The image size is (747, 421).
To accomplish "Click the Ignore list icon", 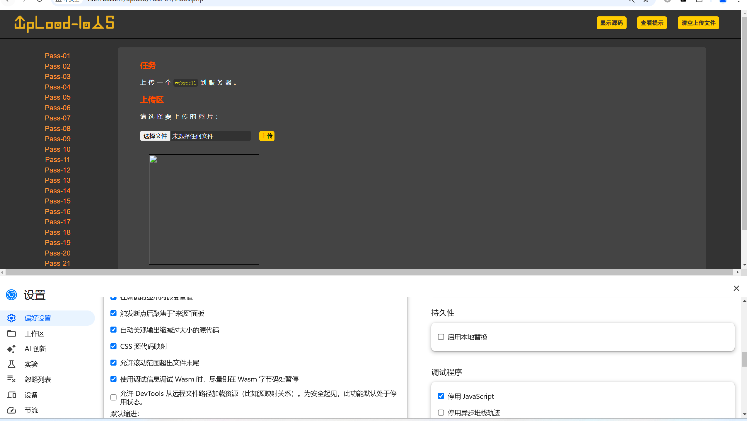I will click(x=11, y=379).
